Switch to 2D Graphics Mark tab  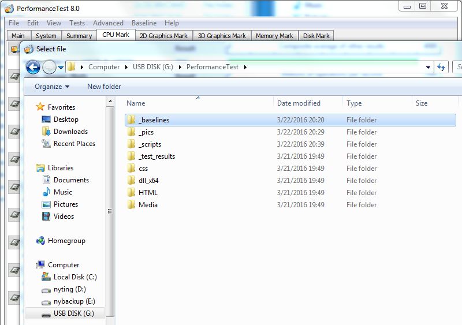coord(163,36)
